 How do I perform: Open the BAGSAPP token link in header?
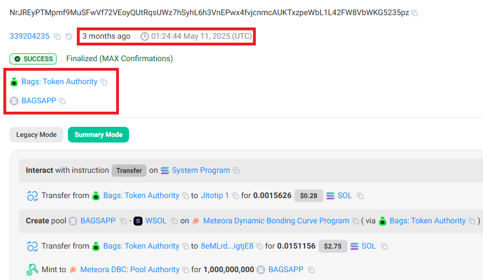pos(39,101)
